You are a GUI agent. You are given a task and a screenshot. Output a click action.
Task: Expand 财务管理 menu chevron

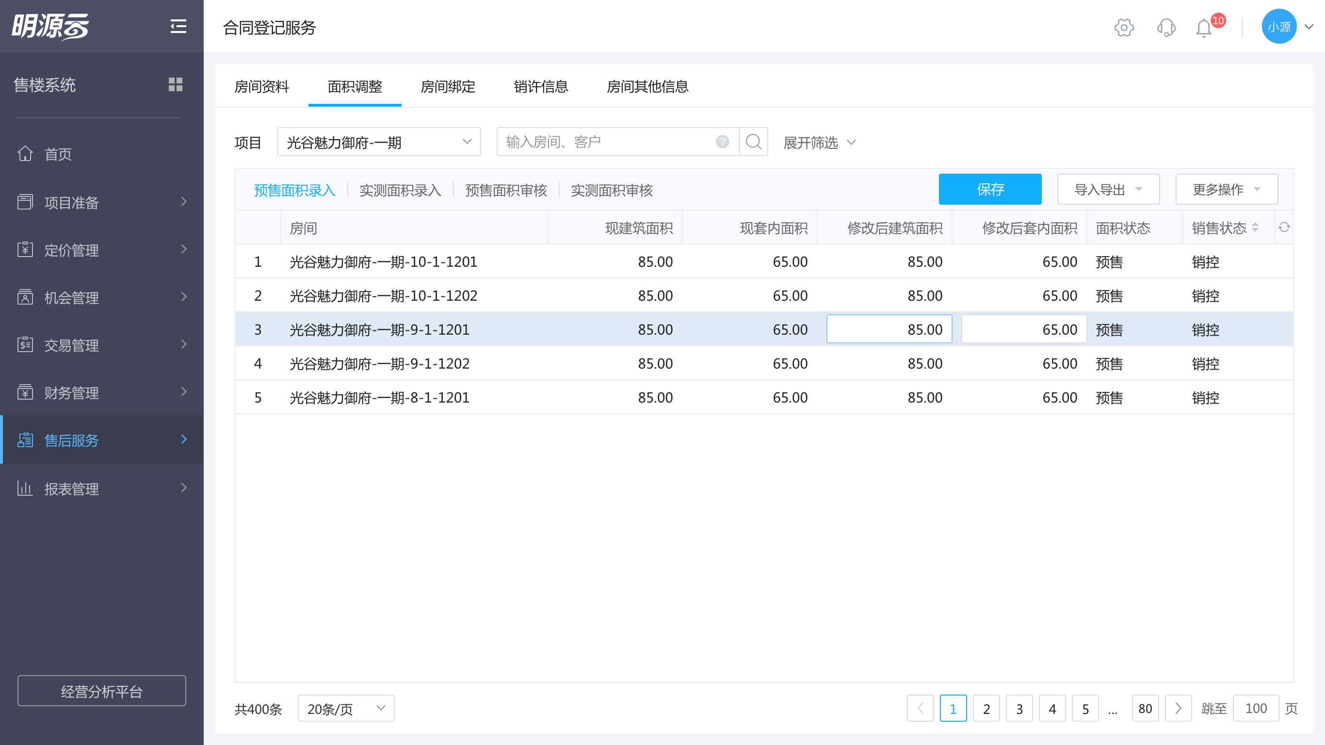tap(184, 392)
